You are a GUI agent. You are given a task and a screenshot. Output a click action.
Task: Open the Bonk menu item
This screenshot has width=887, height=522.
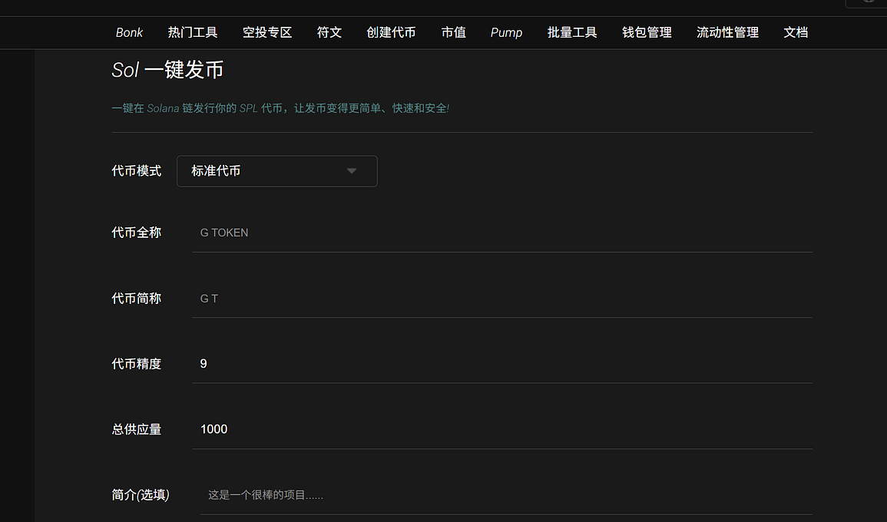point(129,32)
